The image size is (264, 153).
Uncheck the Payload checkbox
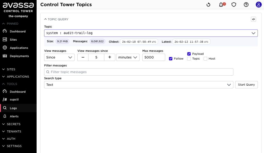189,54
